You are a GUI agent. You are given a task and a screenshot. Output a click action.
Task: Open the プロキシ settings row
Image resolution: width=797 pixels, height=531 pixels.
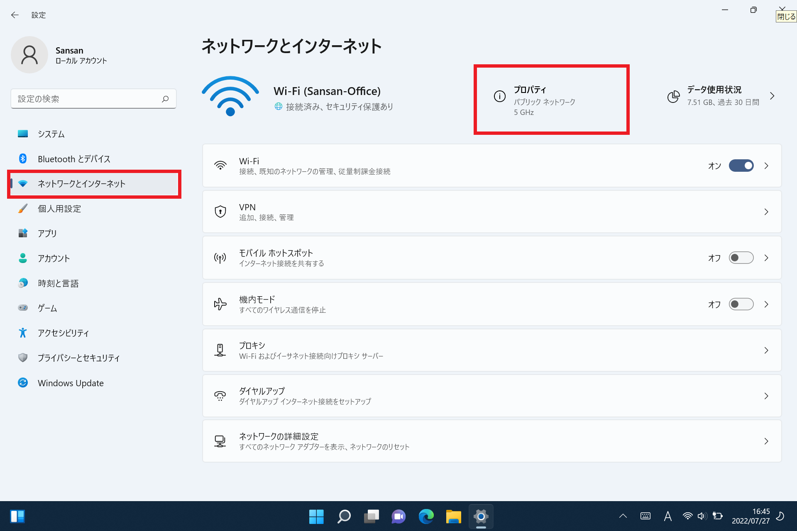(492, 350)
